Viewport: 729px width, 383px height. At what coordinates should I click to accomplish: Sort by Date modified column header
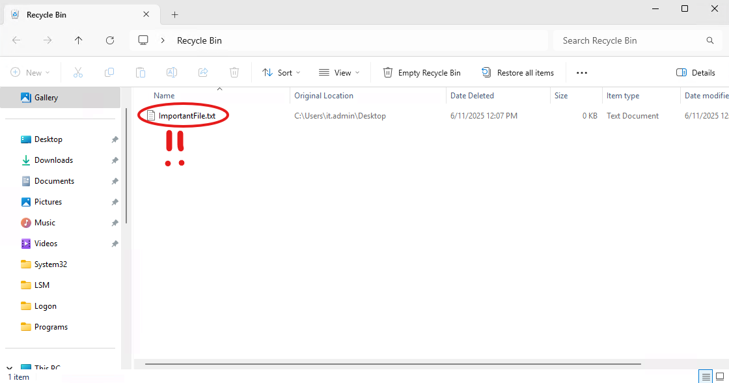pyautogui.click(x=706, y=95)
